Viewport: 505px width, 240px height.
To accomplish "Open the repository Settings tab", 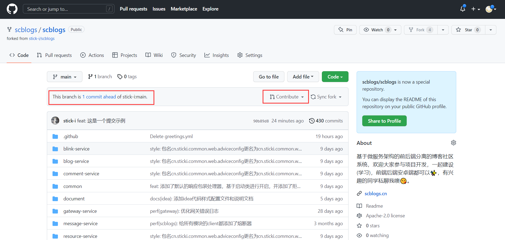I will click(250, 55).
